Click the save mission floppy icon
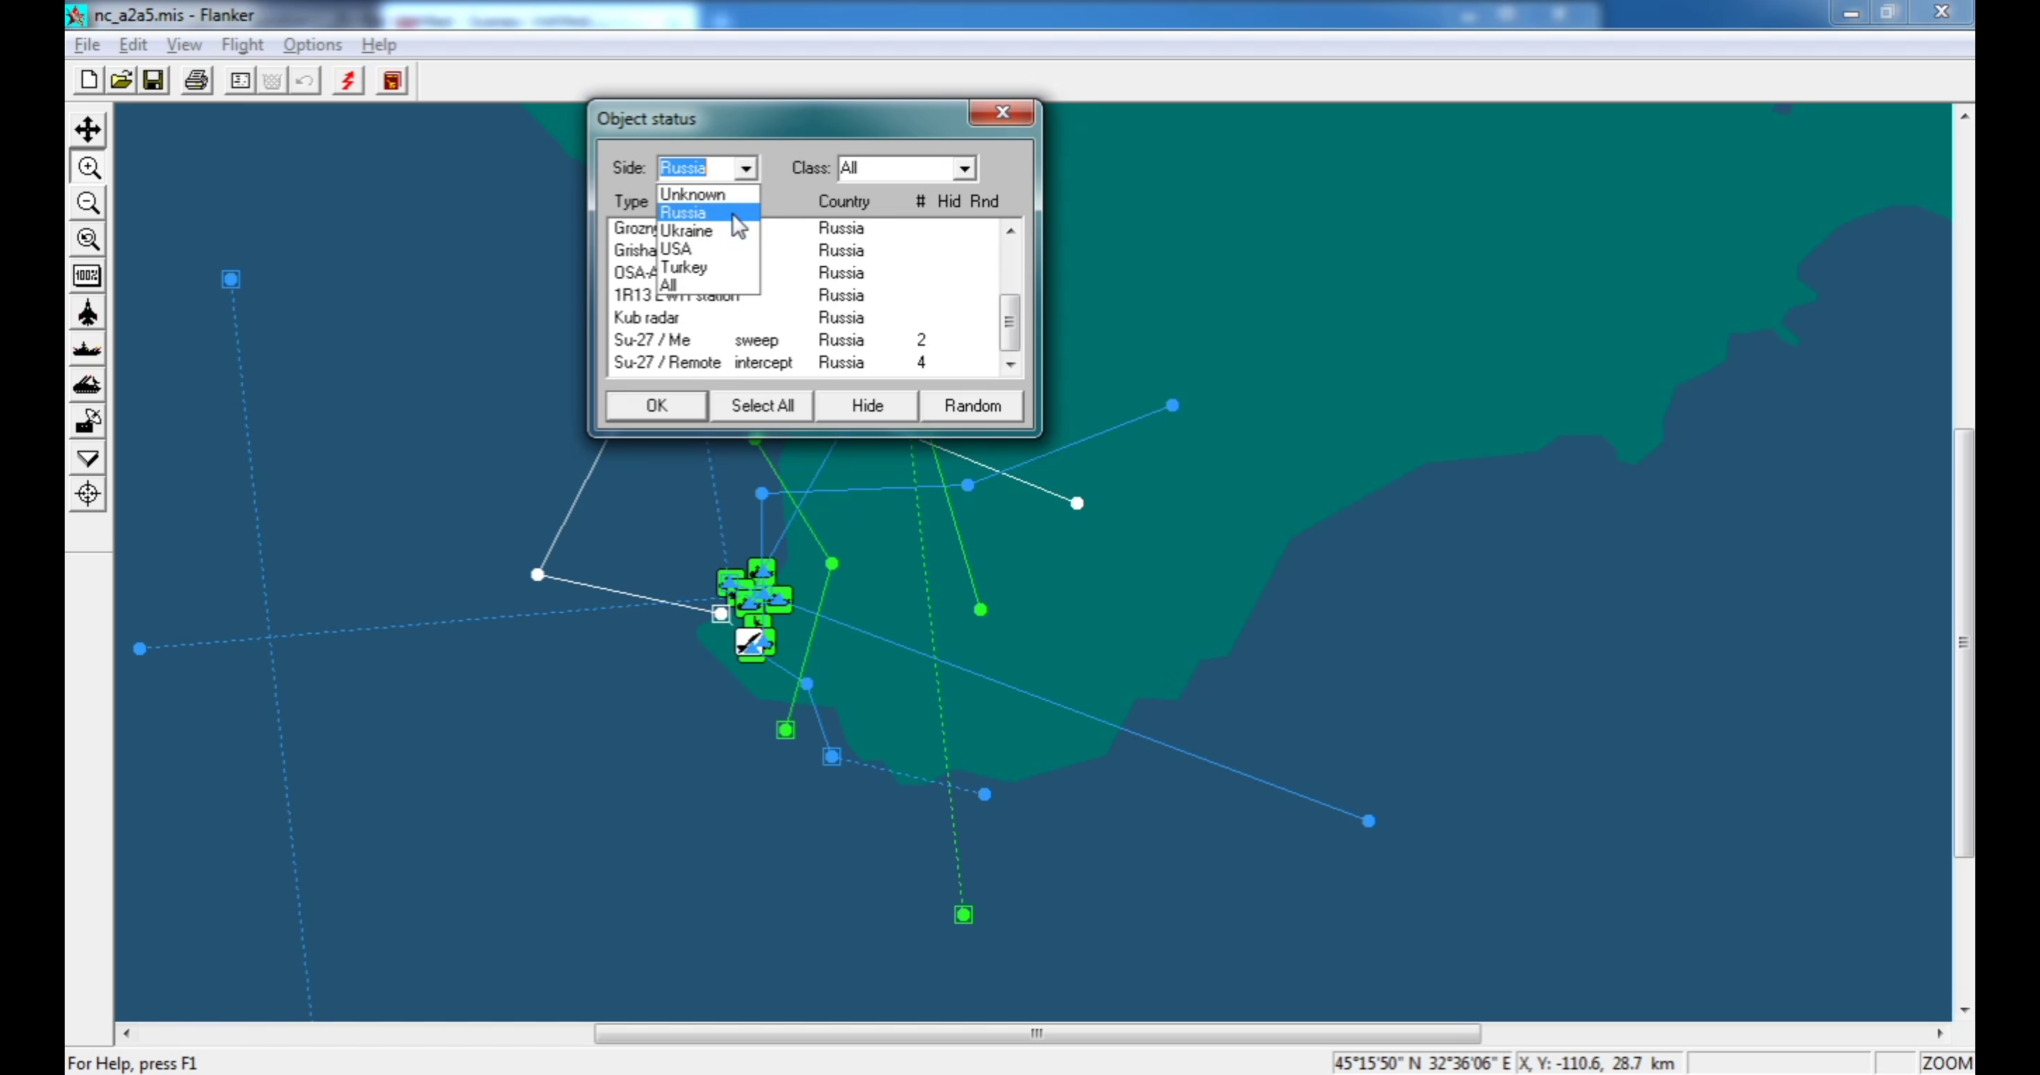The width and height of the screenshot is (2040, 1075). (153, 81)
